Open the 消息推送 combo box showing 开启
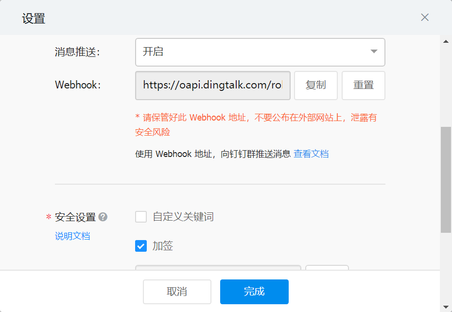The width and height of the screenshot is (452, 312). 253,52
